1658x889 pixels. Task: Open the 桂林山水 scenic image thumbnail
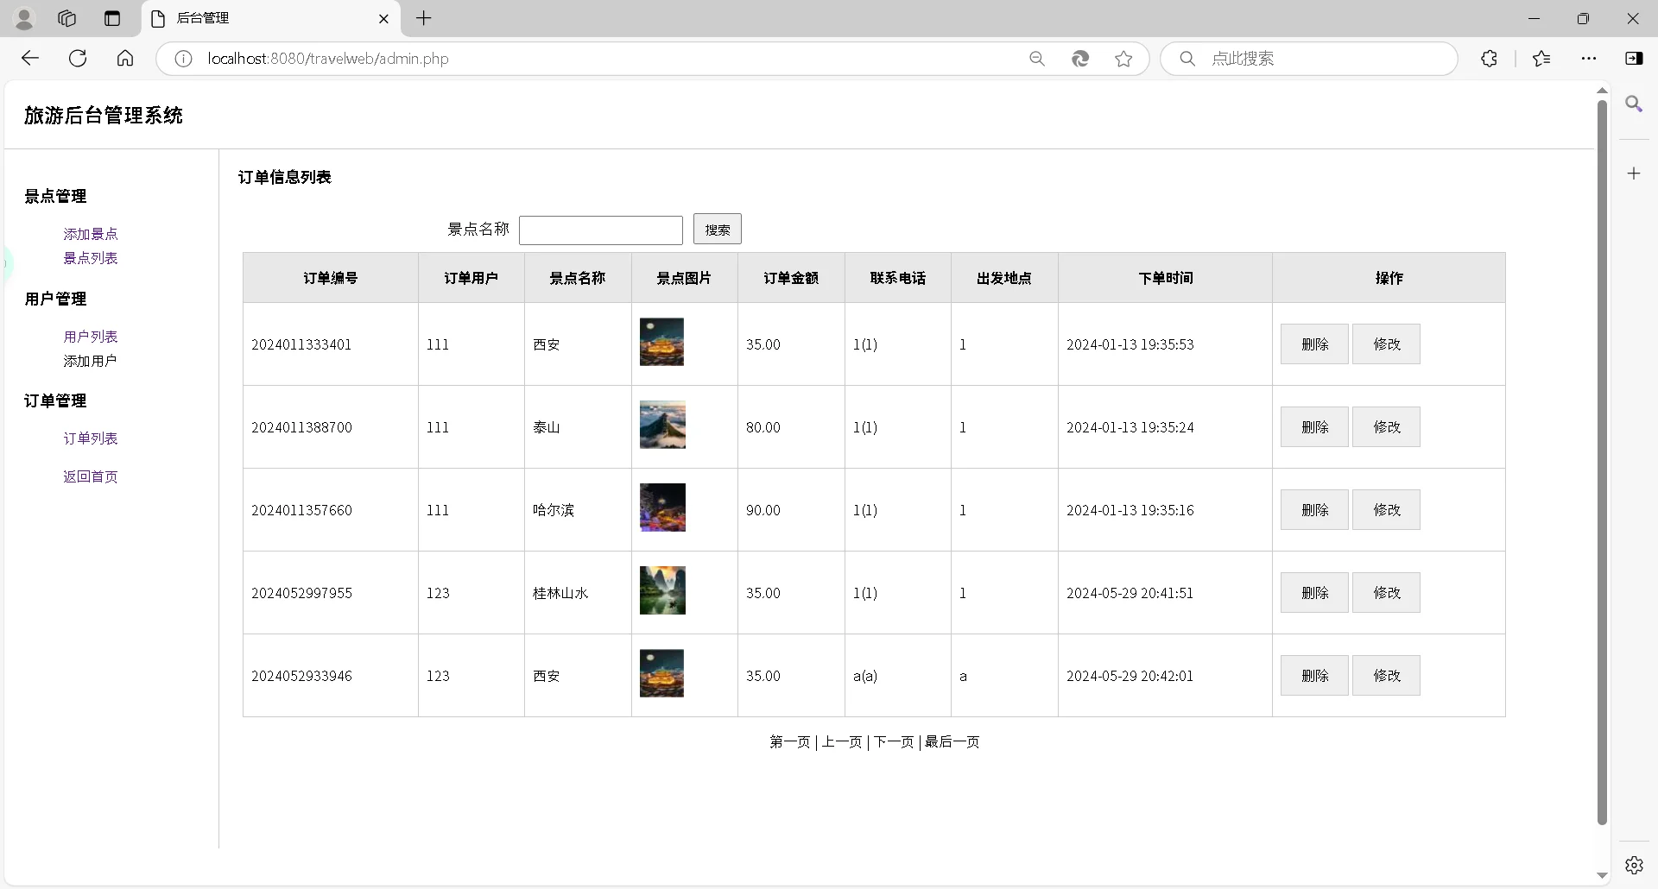tap(661, 590)
